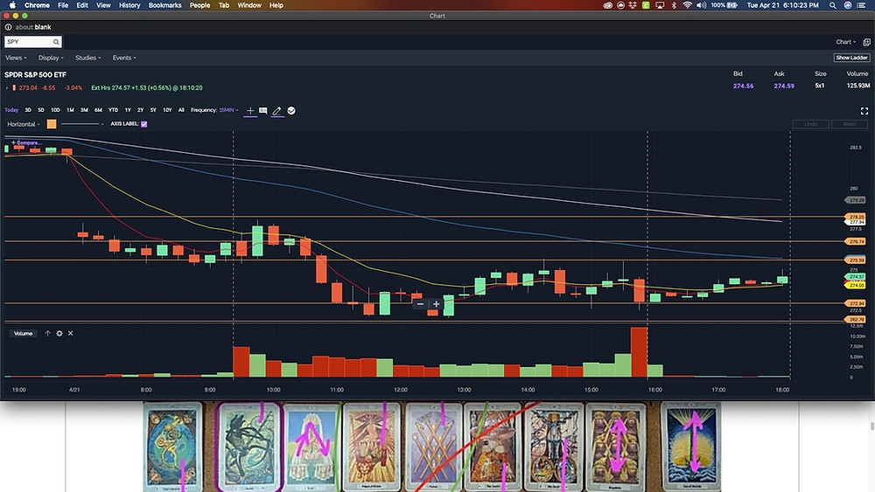
Task: Click the Bluetooth menu bar icon
Action: point(674,5)
